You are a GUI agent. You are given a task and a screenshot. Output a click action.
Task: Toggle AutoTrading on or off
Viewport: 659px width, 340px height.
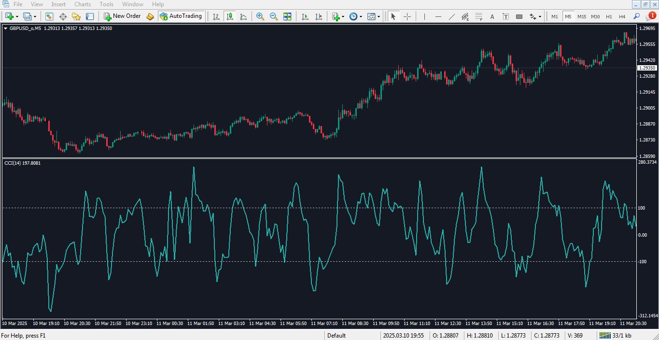[x=181, y=16]
